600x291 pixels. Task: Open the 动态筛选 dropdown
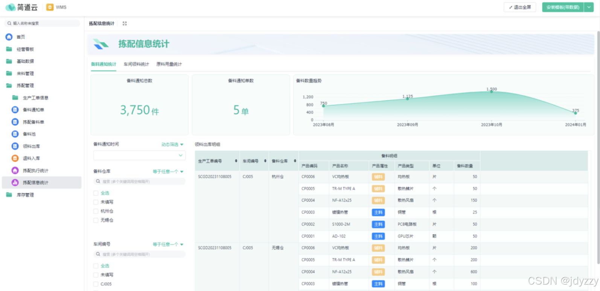[x=172, y=144]
